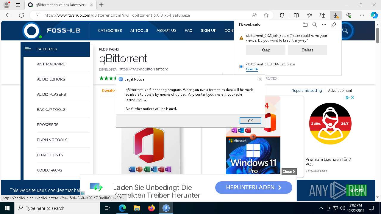
Task: Click the FossHub logo
Action: (x=52, y=30)
